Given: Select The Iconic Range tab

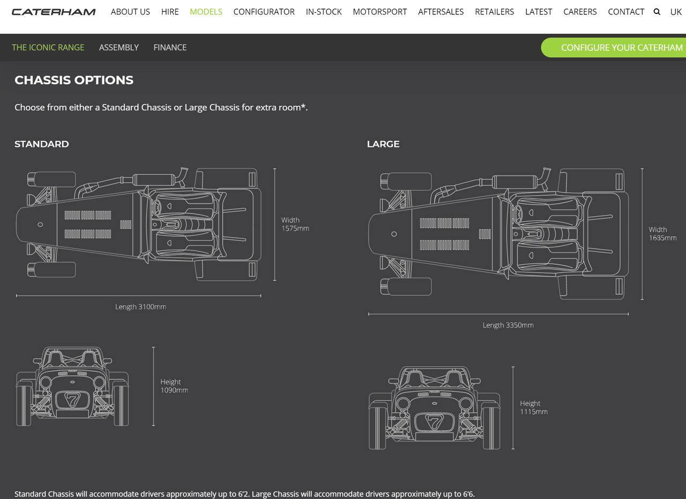Looking at the screenshot, I should (48, 47).
